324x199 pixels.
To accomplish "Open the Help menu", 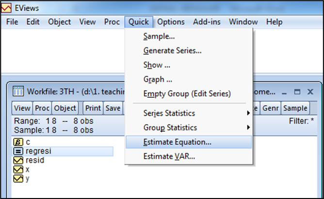I will point(274,22).
